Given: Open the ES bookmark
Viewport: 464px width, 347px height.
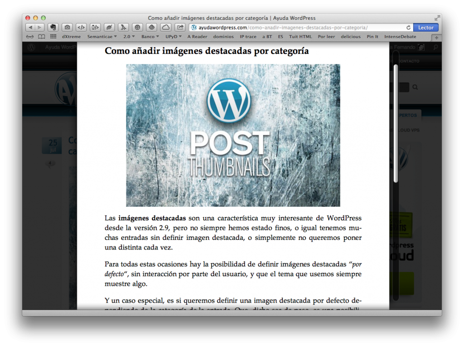Looking at the screenshot, I should 280,37.
